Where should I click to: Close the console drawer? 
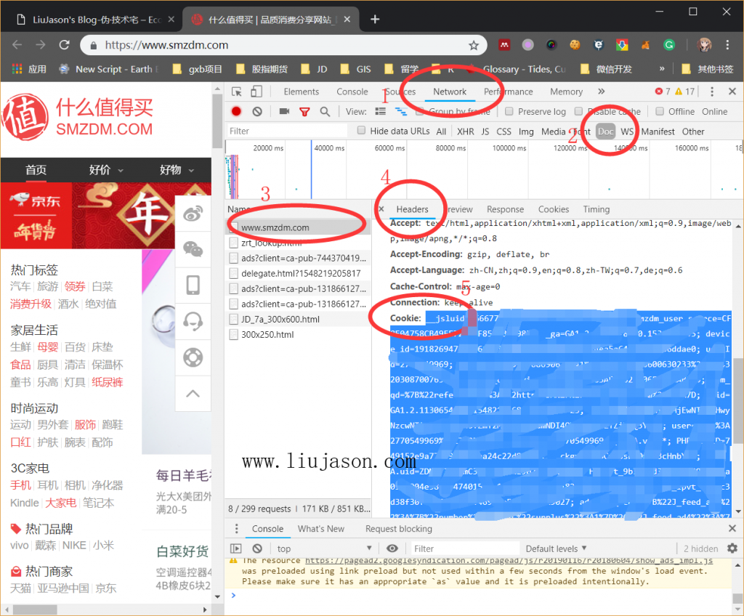point(732,529)
